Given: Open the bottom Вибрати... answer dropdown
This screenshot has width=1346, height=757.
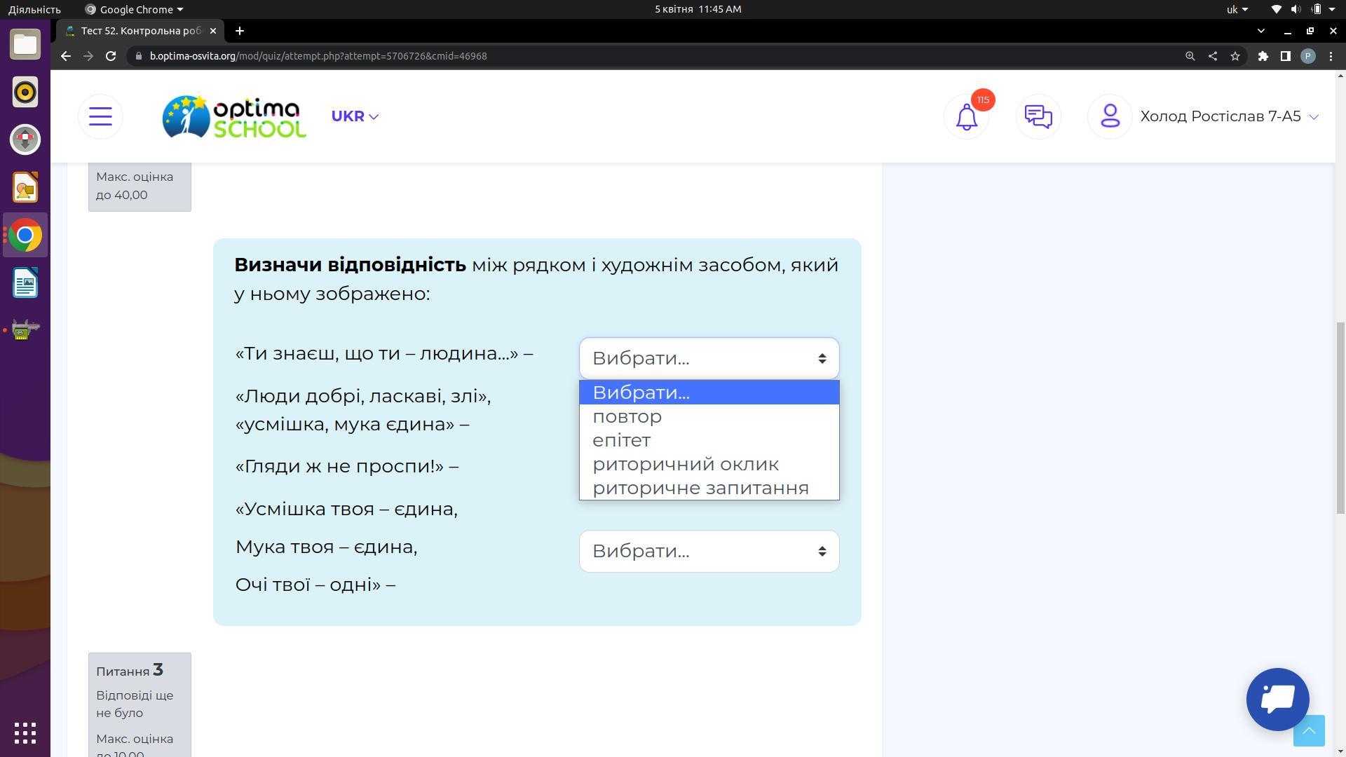Looking at the screenshot, I should pyautogui.click(x=709, y=551).
